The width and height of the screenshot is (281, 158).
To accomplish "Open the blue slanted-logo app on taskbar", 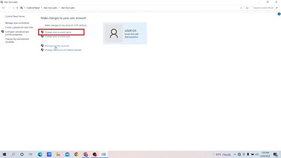I will click(49, 154).
